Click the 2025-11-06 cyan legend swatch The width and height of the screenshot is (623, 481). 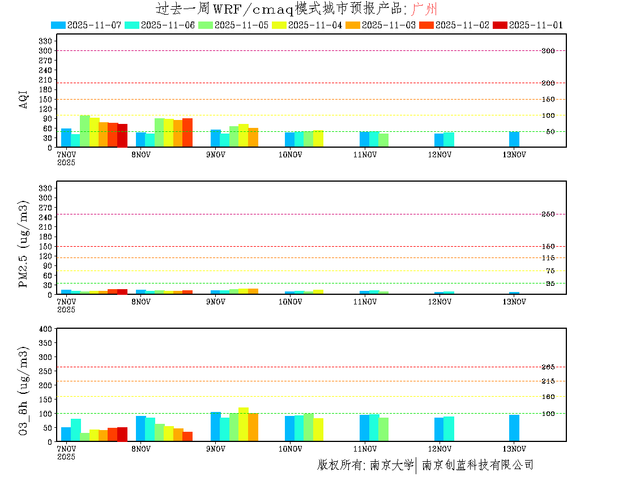132,25
